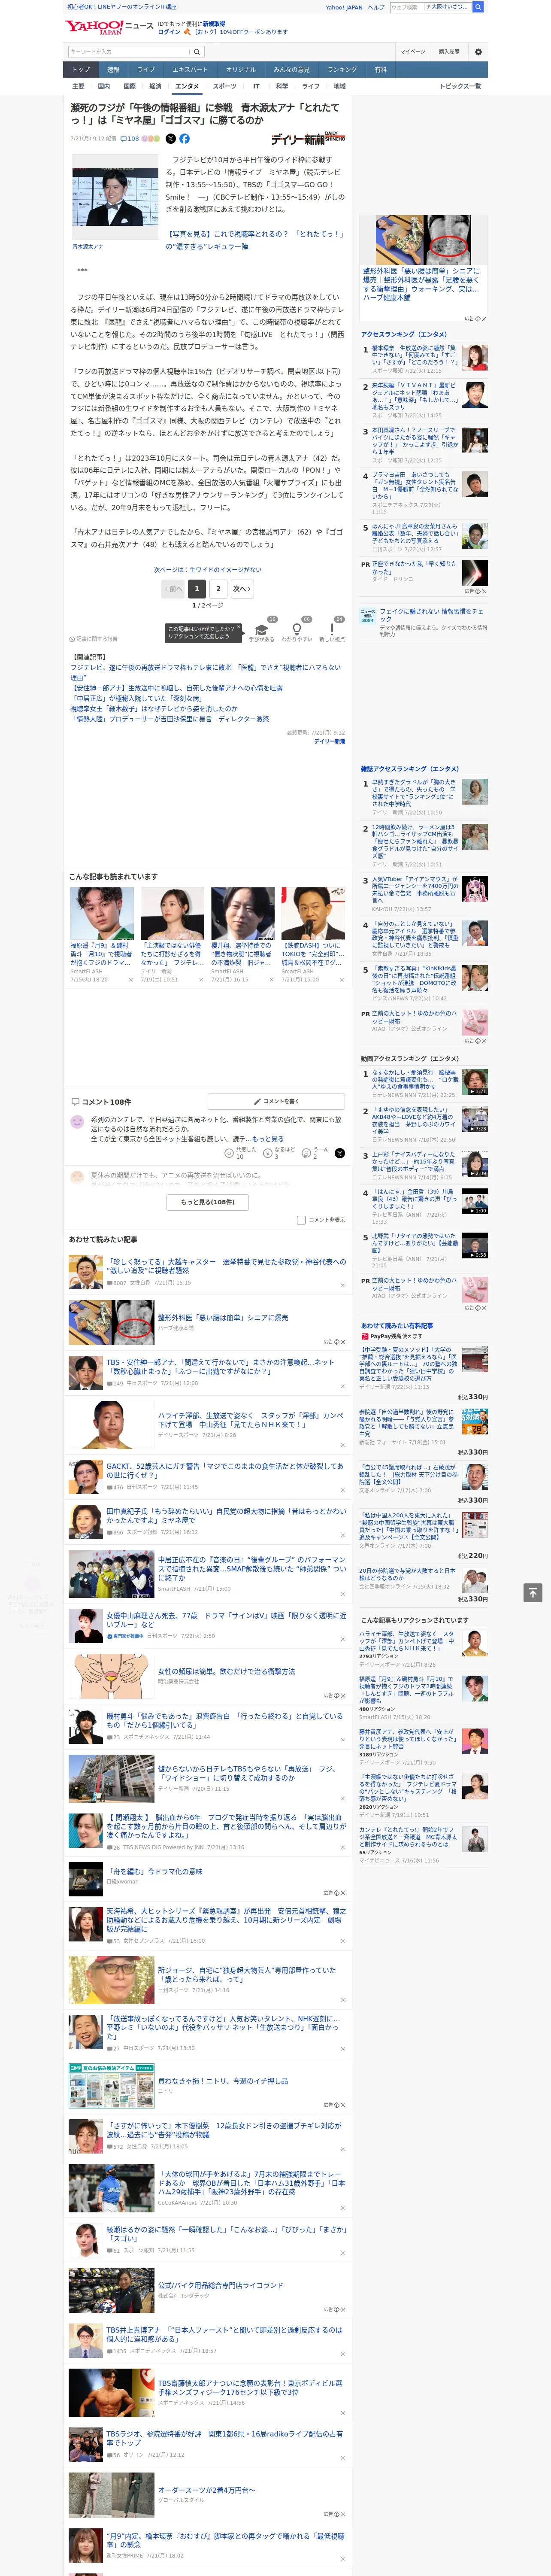Click the ログイン link
551x2576 pixels.
[169, 32]
